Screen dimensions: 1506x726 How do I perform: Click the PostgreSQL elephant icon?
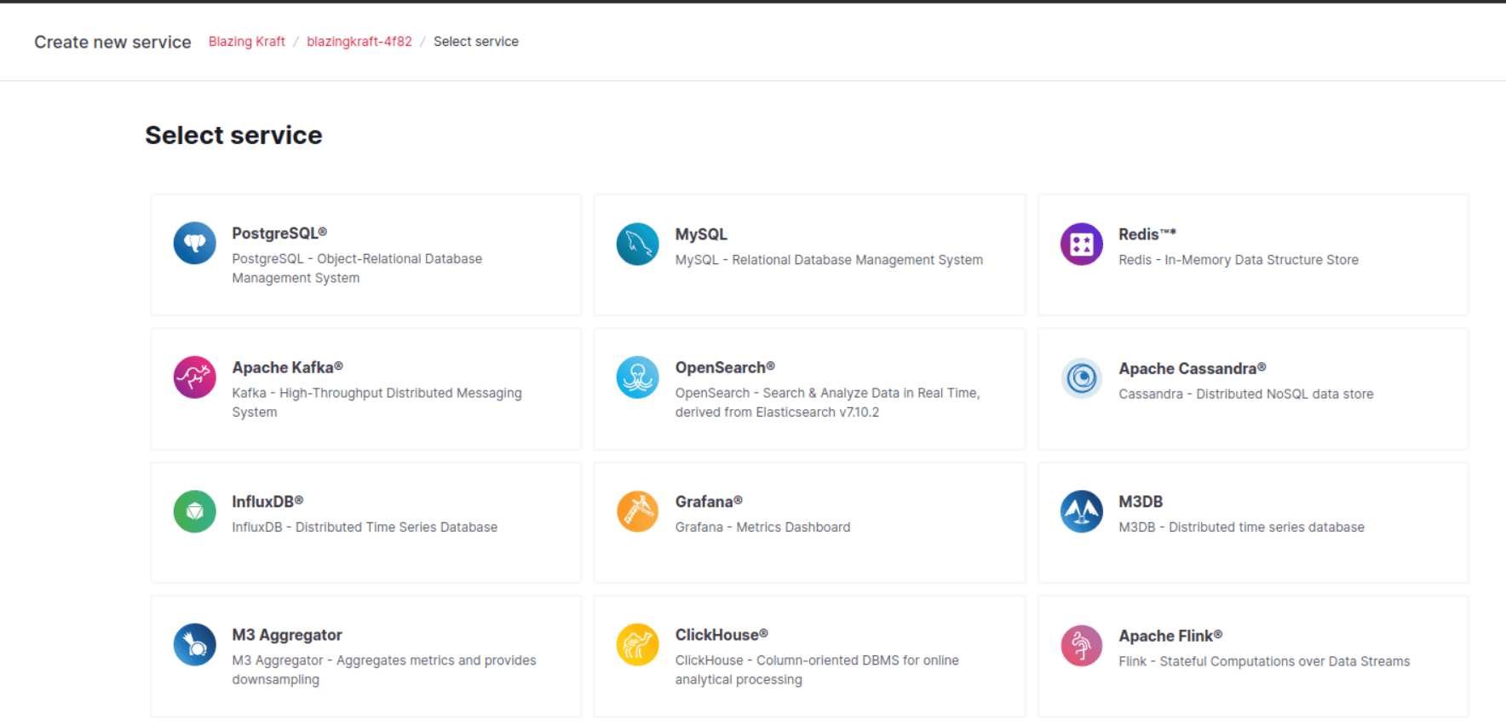point(195,244)
